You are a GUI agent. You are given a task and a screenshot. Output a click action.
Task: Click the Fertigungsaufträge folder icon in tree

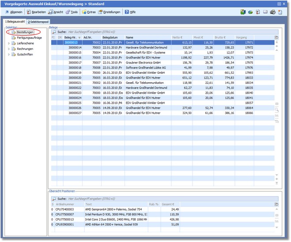click(13, 38)
